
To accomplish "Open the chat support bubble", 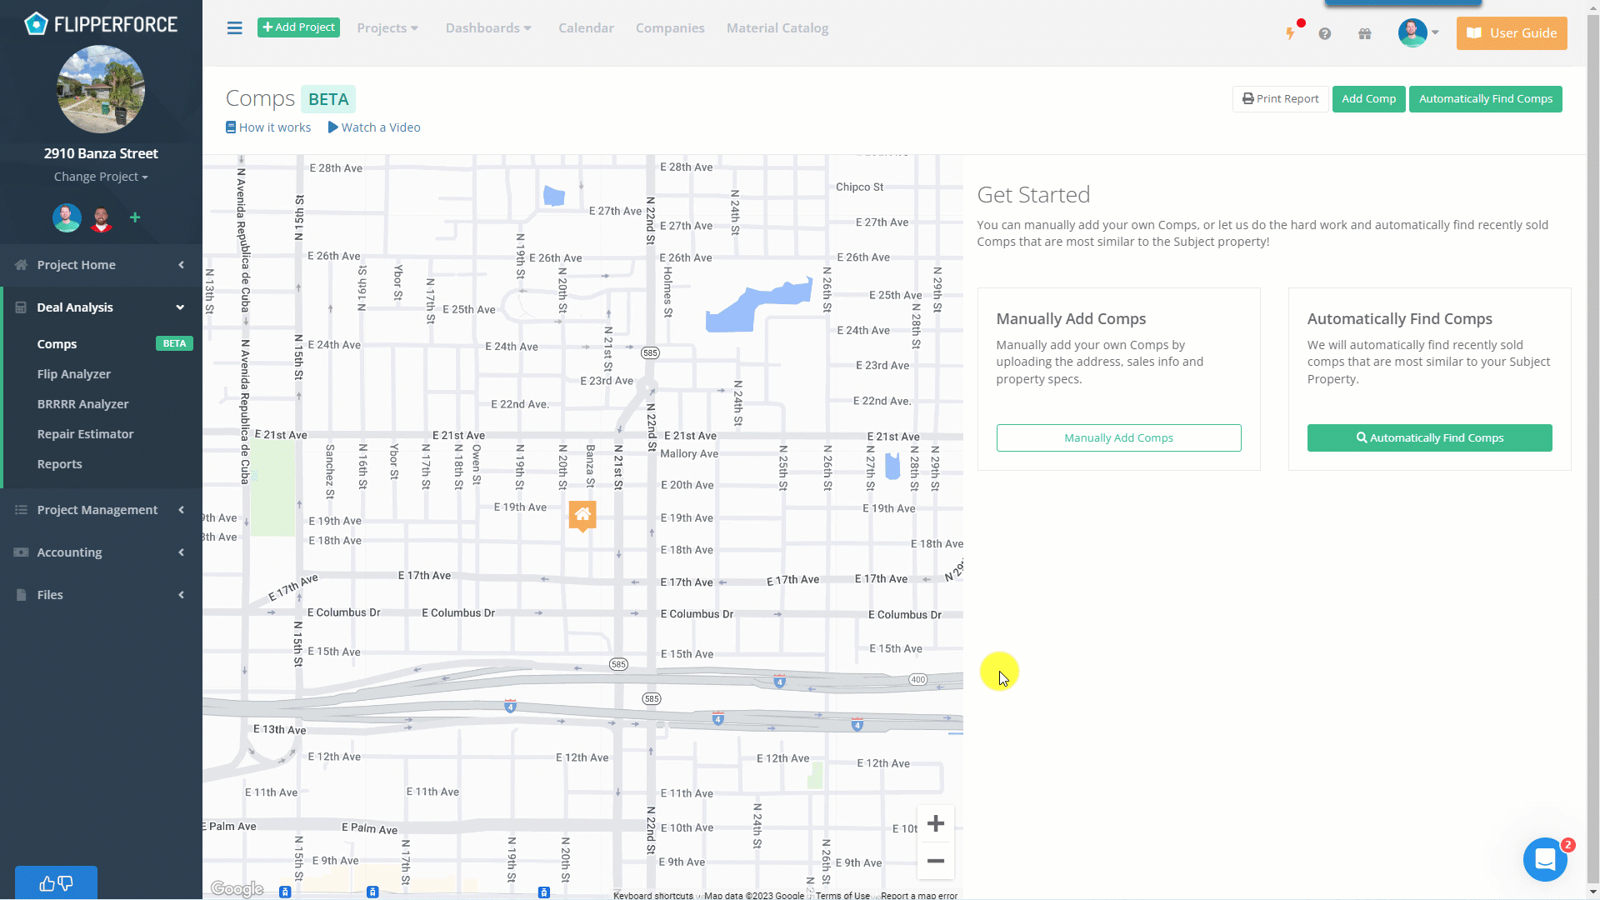I will pos(1545,859).
